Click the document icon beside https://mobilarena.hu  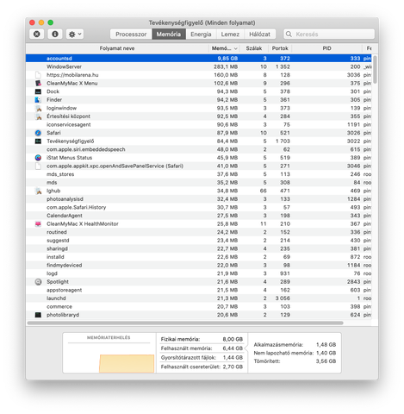click(x=38, y=75)
